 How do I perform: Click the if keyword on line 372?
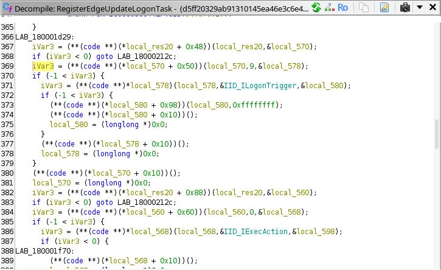click(45, 95)
